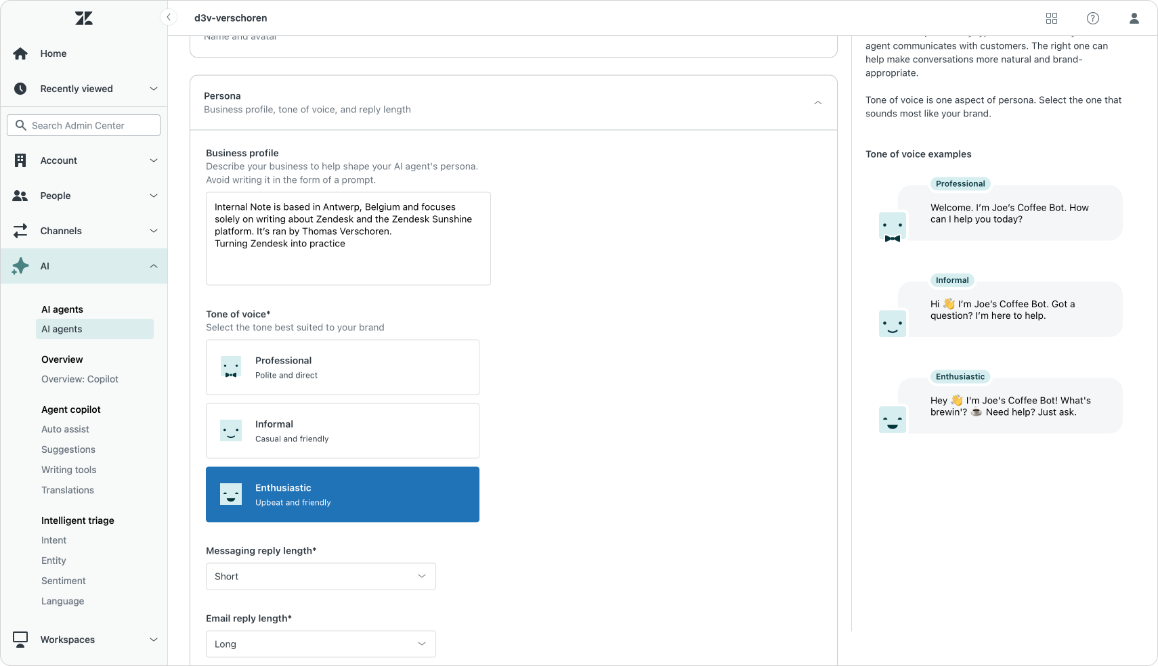Click the Enthusiastic example chat bubble

click(1010, 405)
